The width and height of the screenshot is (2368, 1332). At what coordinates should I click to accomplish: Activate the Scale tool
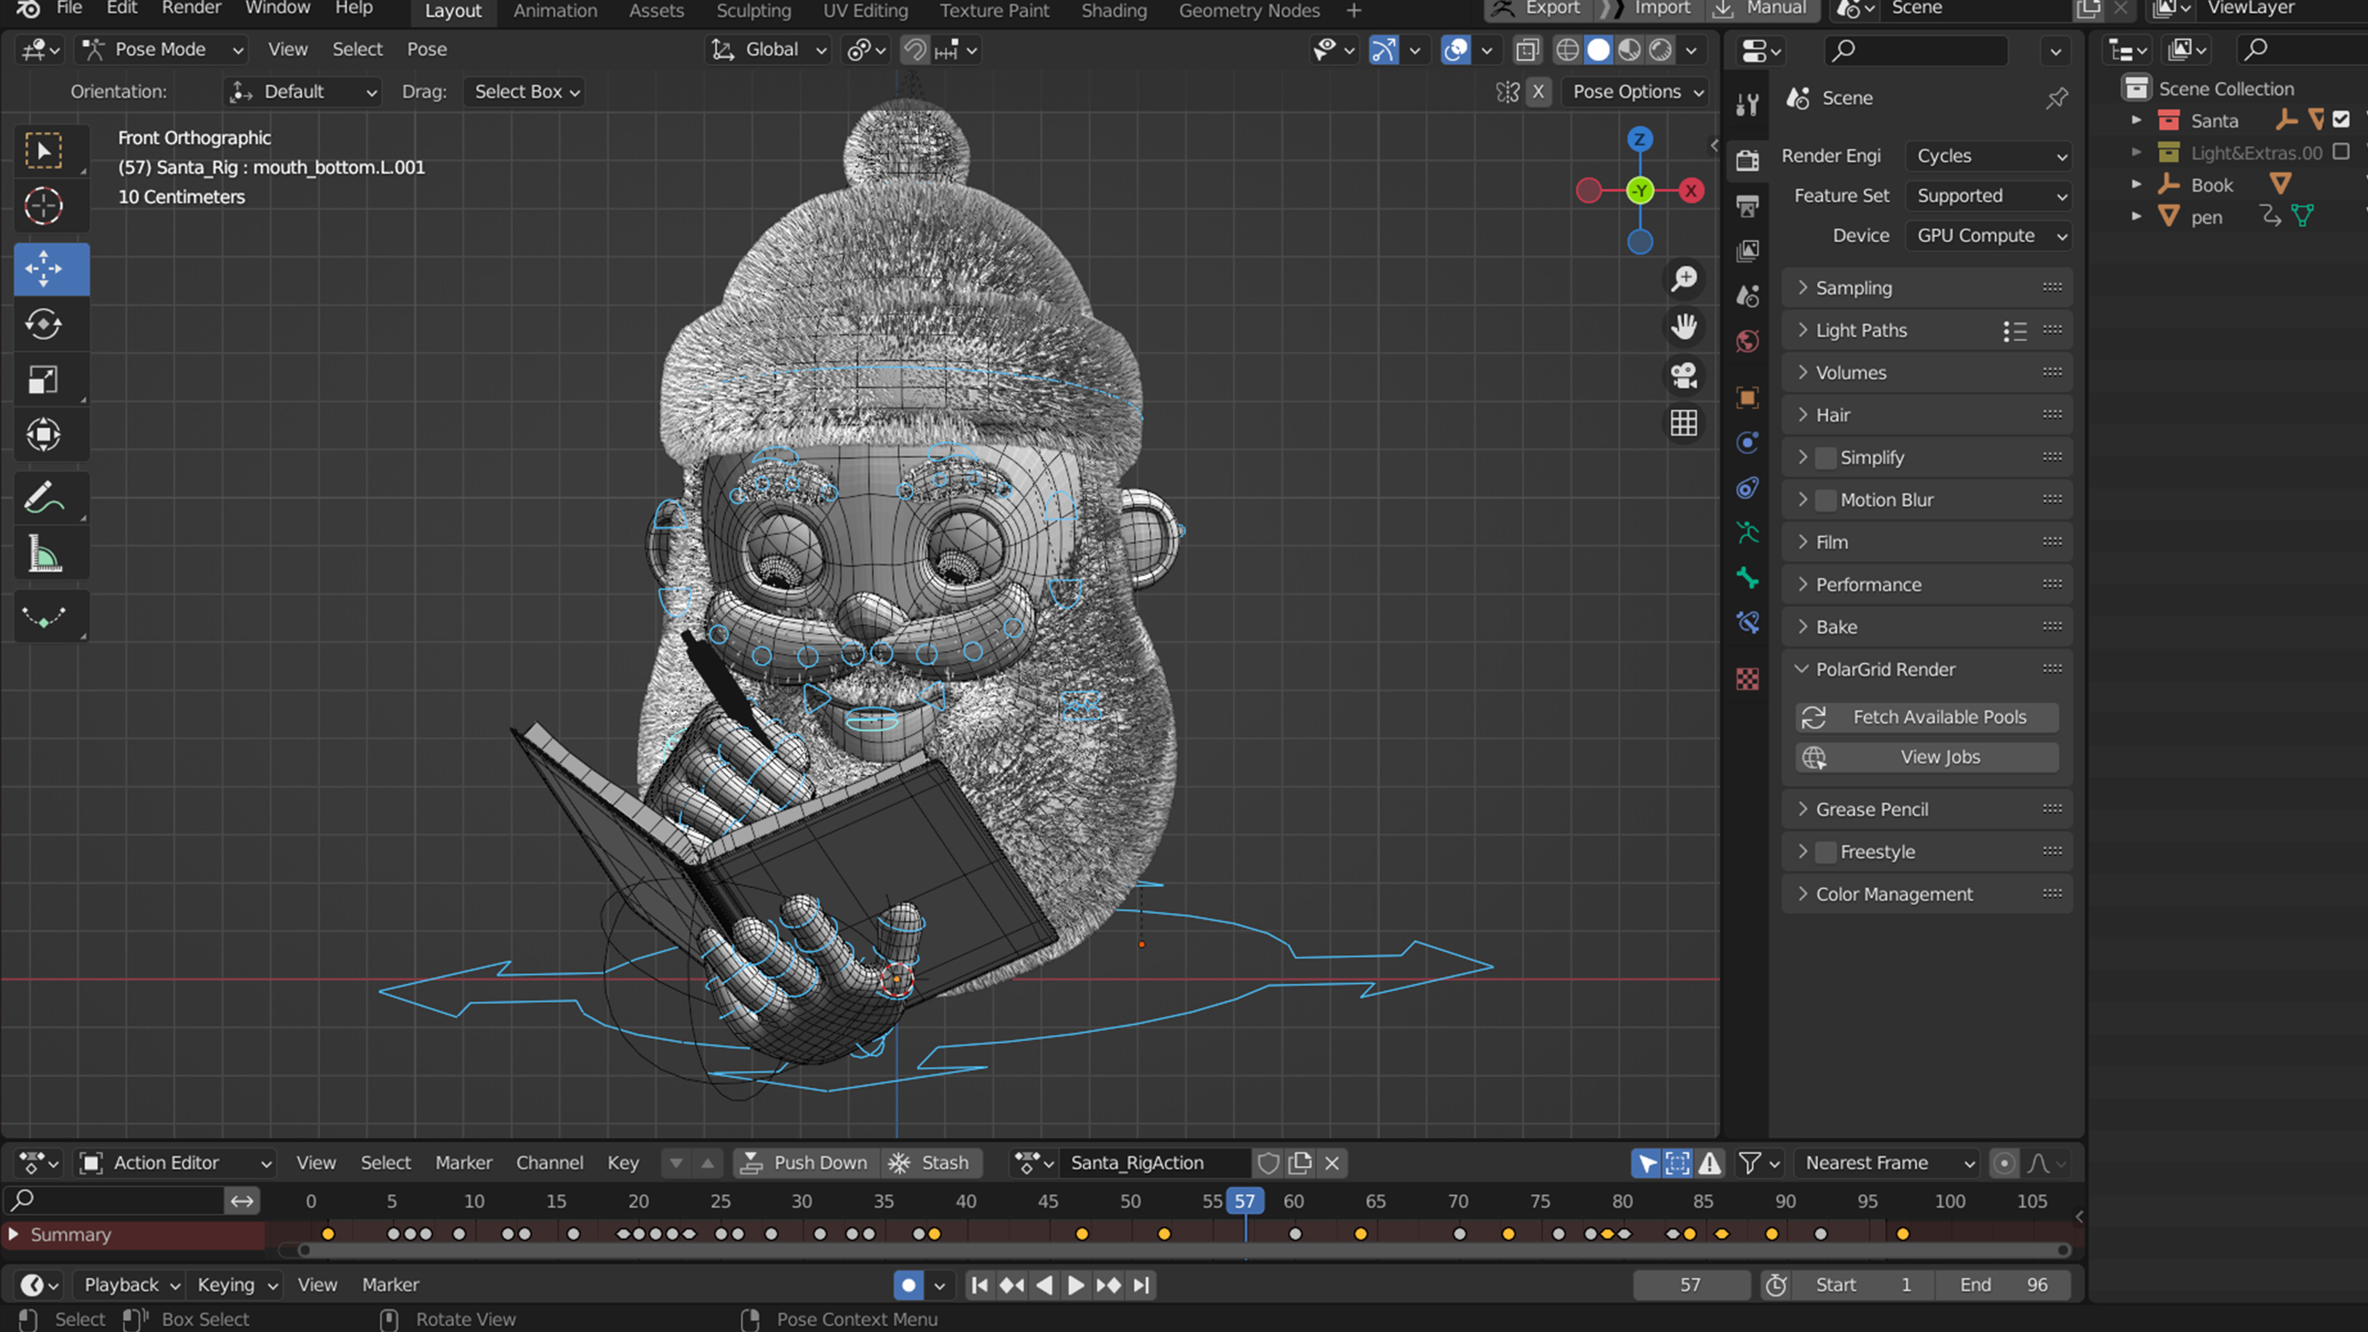[43, 379]
